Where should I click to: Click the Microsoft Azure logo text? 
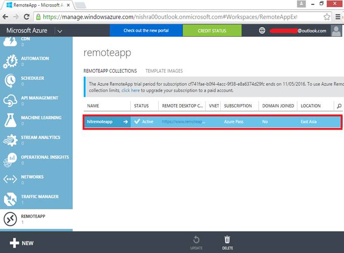[x=27, y=30]
